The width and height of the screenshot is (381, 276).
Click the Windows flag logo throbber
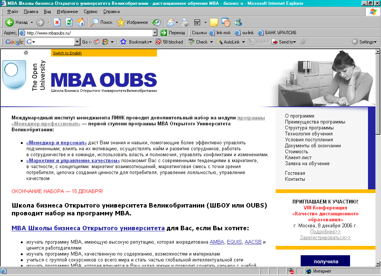373,12
